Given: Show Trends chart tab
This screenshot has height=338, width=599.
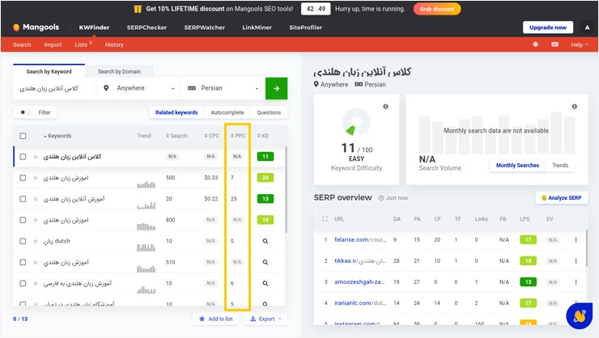Looking at the screenshot, I should coord(560,165).
